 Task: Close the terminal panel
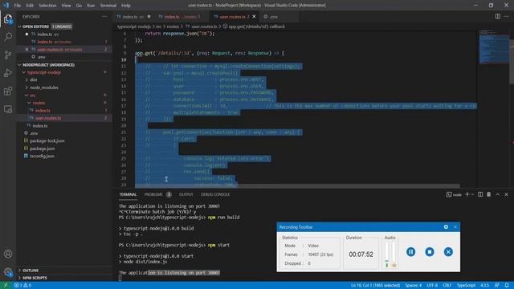506,194
